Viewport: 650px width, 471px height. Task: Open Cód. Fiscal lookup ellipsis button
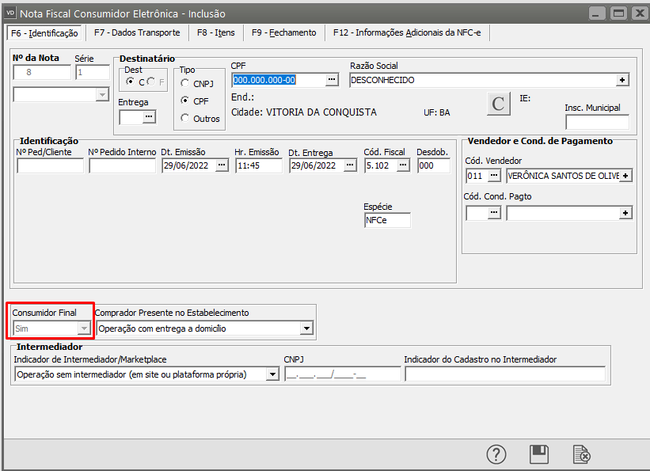coord(403,165)
